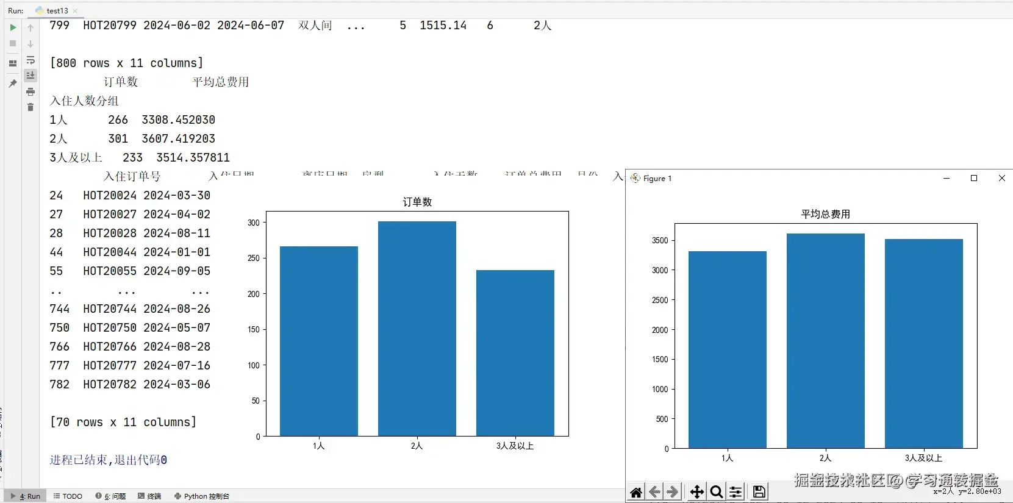The image size is (1013, 503).
Task: Open the Python 控制台 console tab
Action: (x=202, y=496)
